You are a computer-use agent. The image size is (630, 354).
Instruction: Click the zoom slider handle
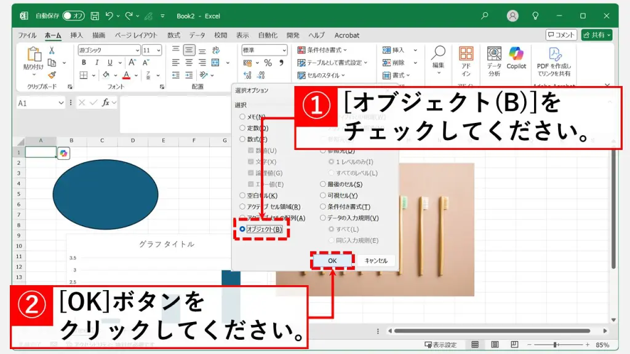pos(556,345)
